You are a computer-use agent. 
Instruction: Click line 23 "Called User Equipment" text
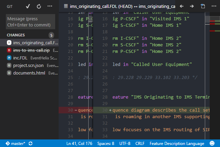click(x=161, y=65)
